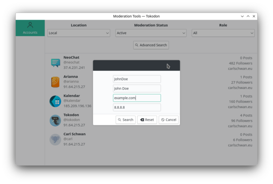The width and height of the screenshot is (273, 184).
Task: Click the Tokodon account avatar
Action: tap(56, 120)
